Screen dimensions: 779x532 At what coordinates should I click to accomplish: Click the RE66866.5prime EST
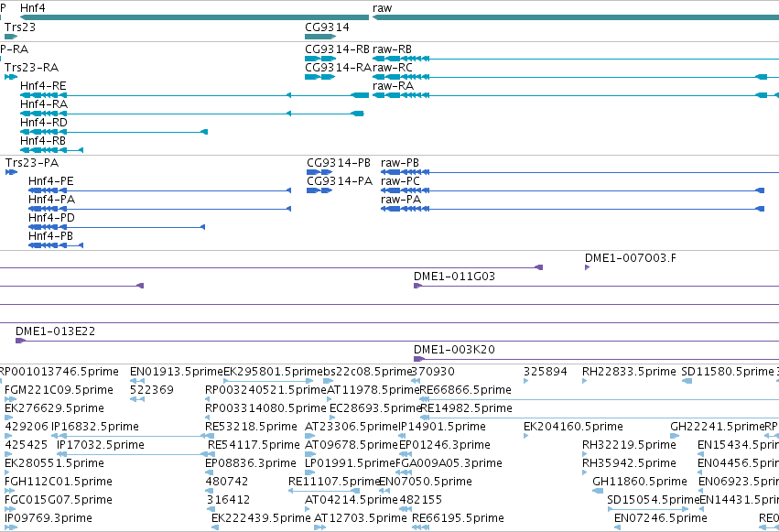pos(466,390)
